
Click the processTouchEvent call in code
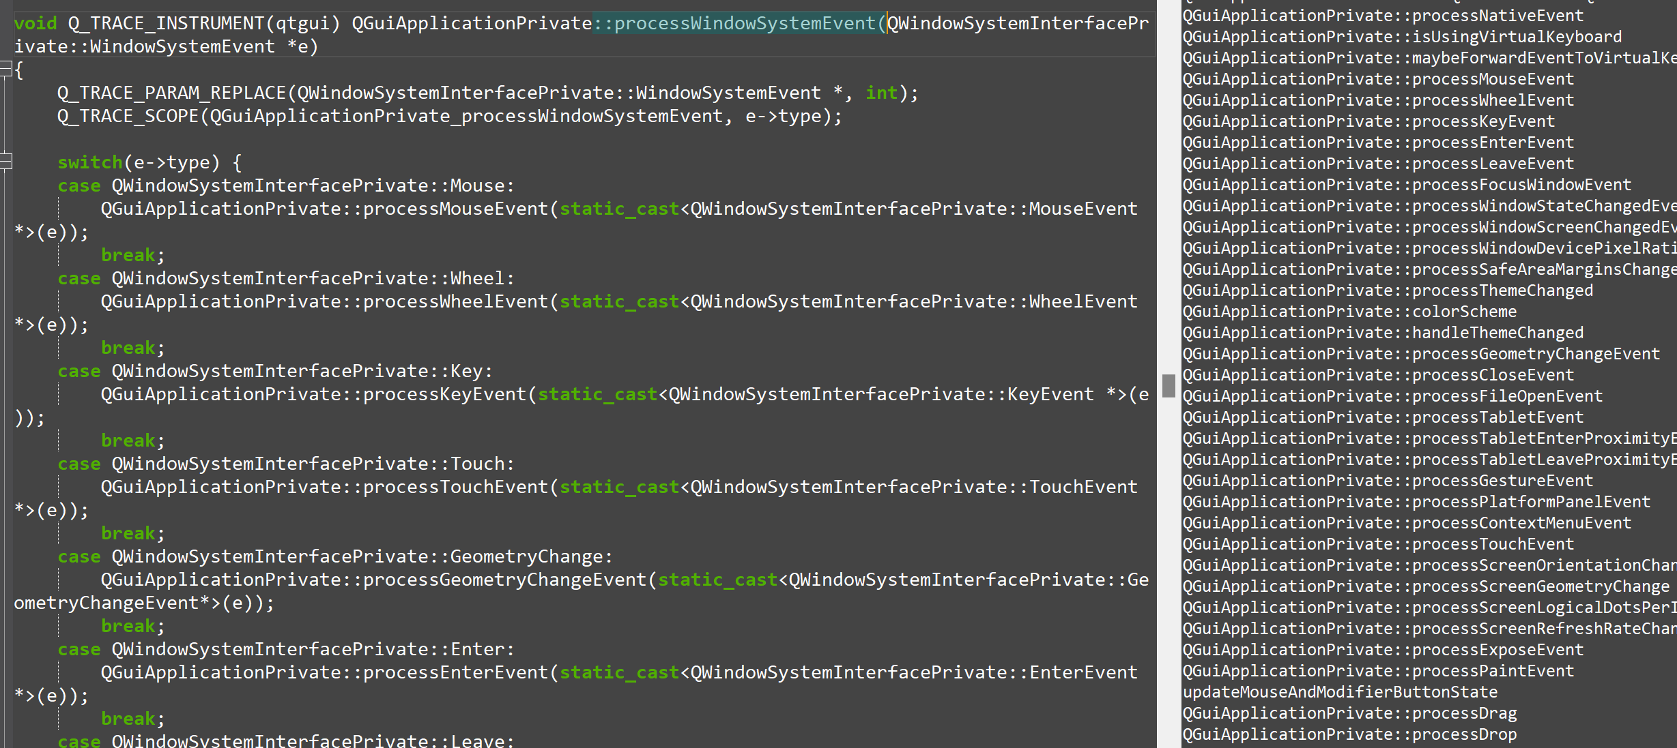pyautogui.click(x=455, y=487)
